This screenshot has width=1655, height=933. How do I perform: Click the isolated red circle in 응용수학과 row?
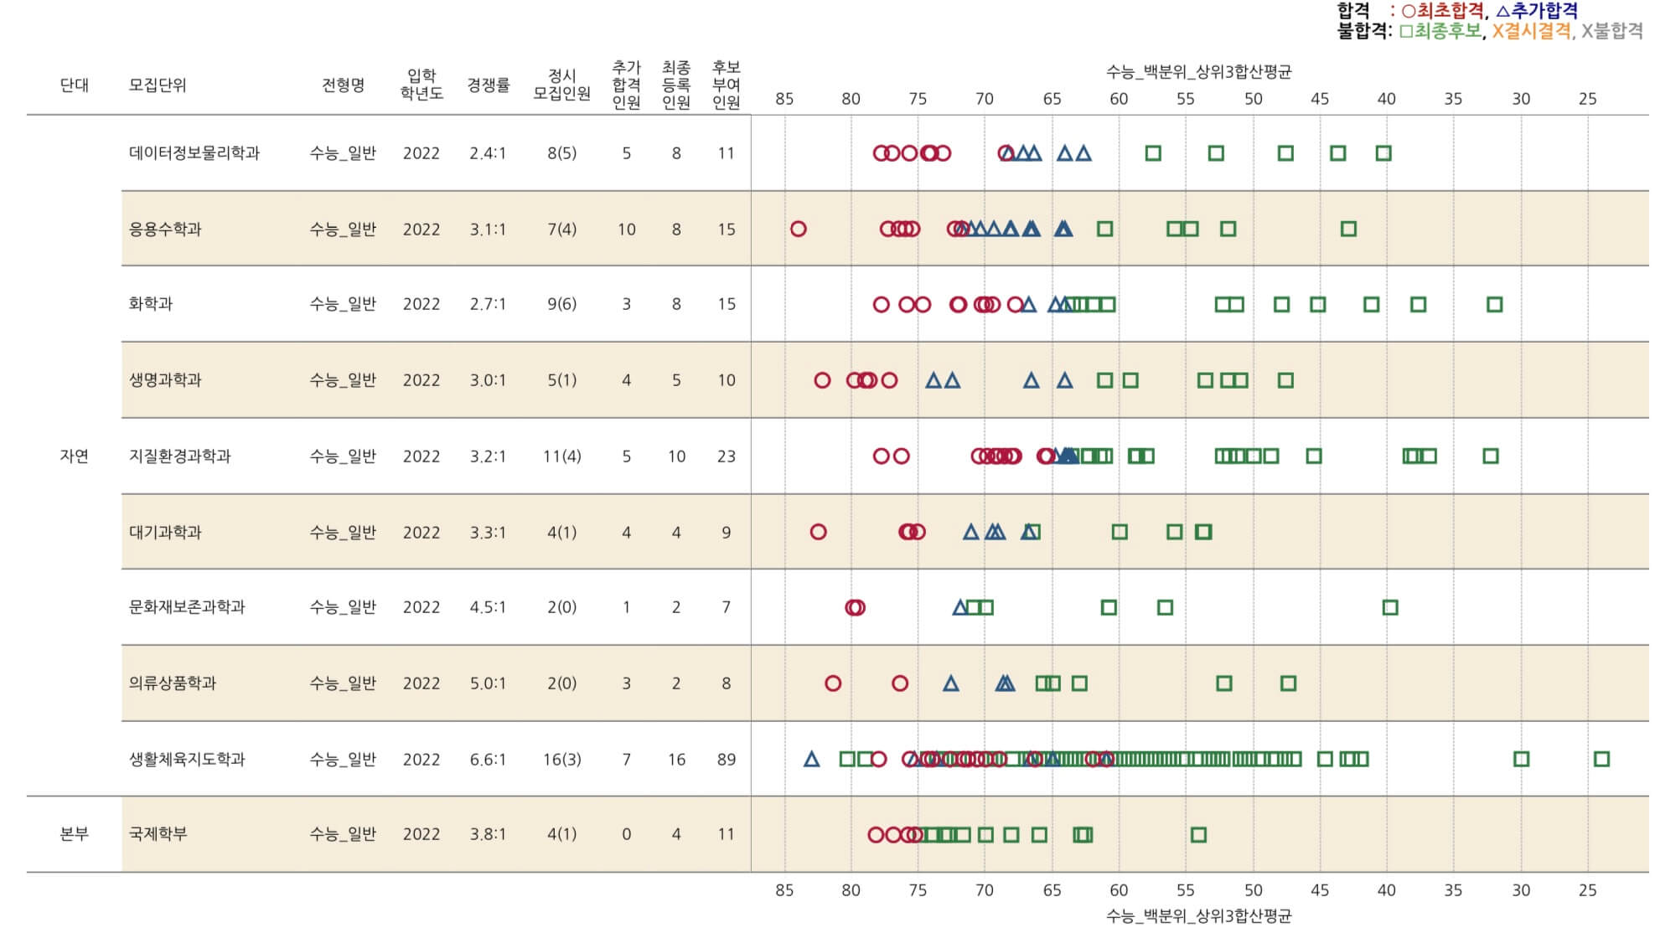[799, 229]
